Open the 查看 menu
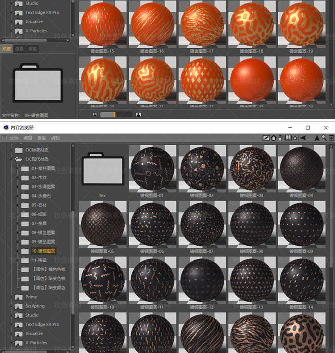This screenshot has height=353, width=335. (42, 138)
